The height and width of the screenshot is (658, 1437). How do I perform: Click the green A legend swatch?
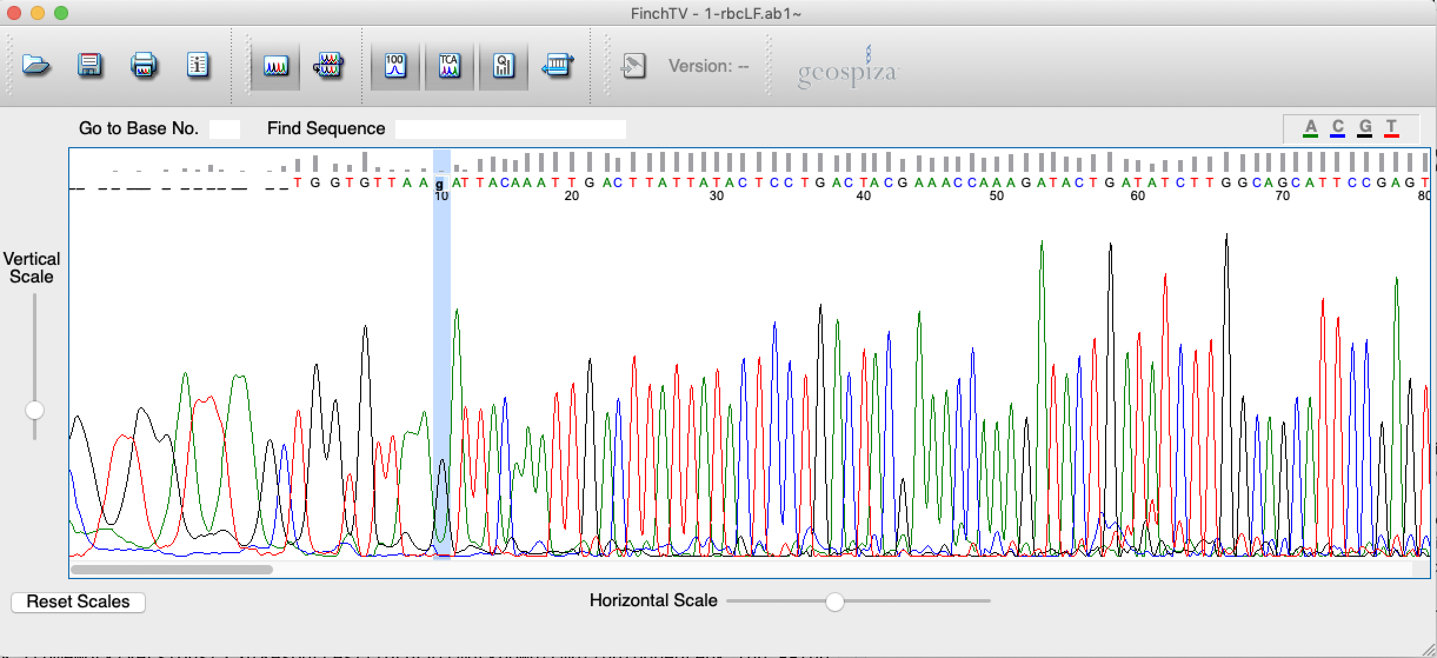click(x=1310, y=128)
